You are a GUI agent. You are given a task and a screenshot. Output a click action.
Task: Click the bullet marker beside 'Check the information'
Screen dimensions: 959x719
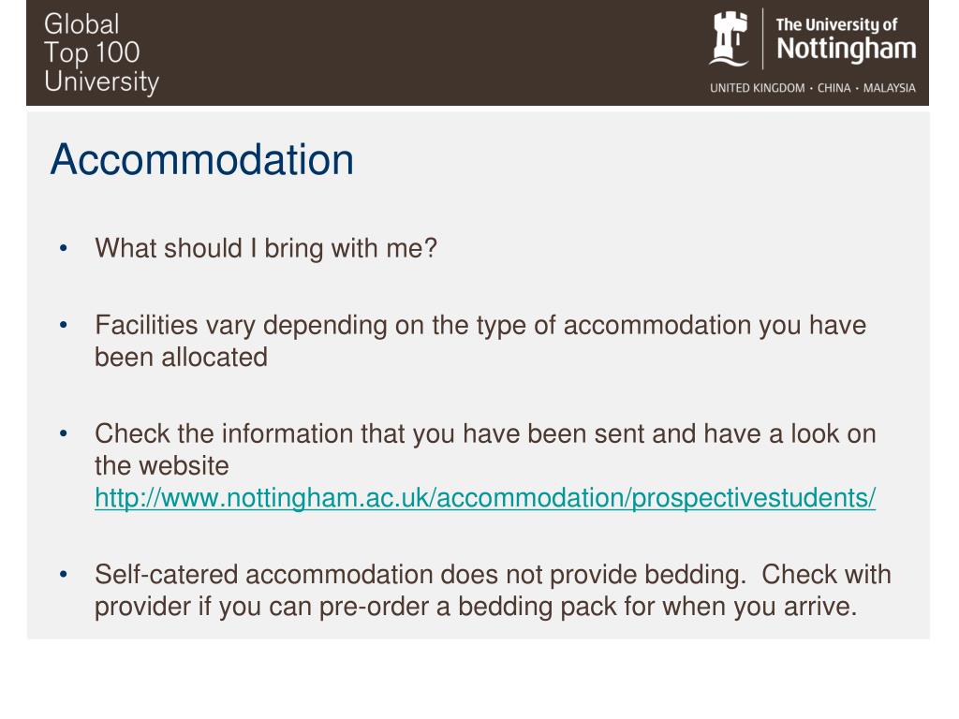click(64, 434)
